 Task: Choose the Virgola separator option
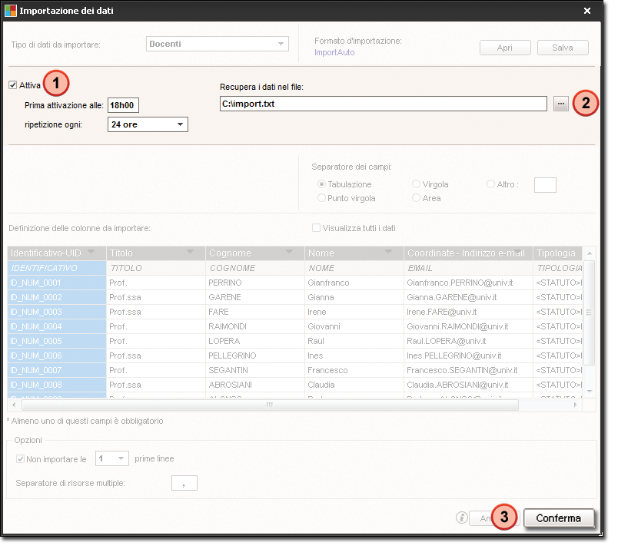pyautogui.click(x=416, y=184)
